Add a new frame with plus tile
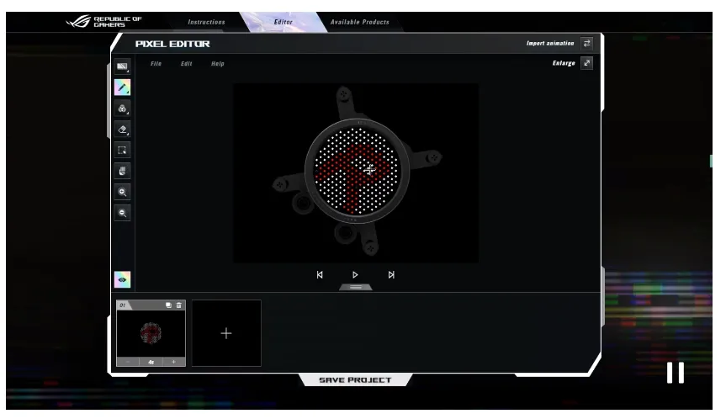 pyautogui.click(x=226, y=333)
